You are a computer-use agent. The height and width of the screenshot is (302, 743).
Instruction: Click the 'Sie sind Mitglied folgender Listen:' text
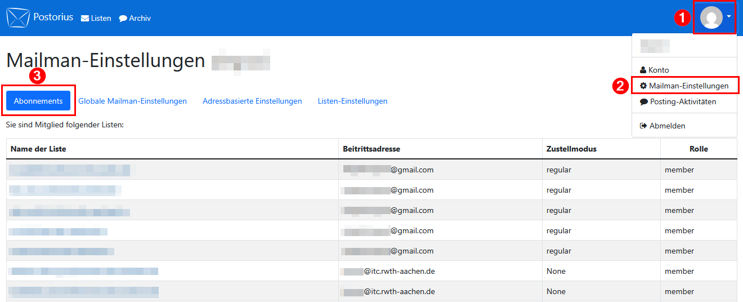point(65,125)
